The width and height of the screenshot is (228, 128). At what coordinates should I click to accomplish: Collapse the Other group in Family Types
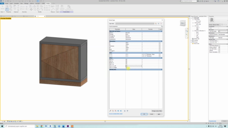[161, 58]
